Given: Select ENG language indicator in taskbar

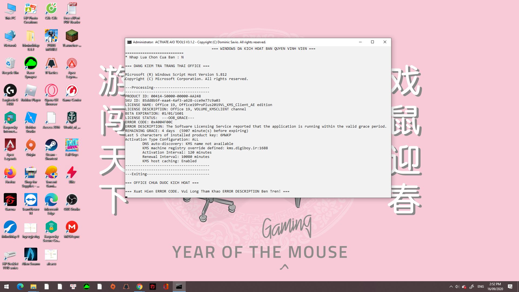Looking at the screenshot, I should click(x=481, y=286).
